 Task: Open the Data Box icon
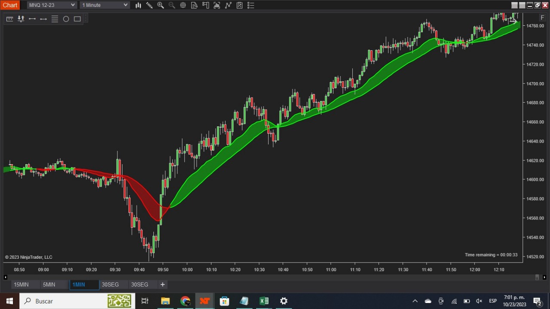point(194,5)
